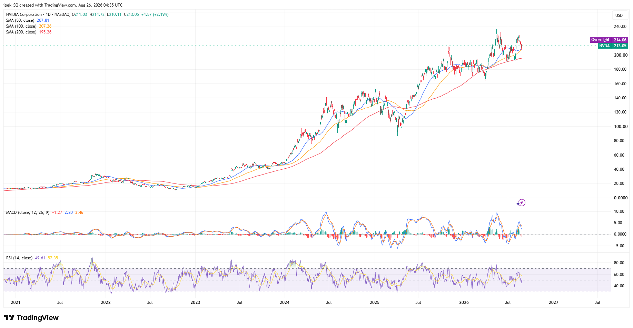The width and height of the screenshot is (633, 328).
Task: Click the MACD line value 2.20
Action: [x=69, y=212]
